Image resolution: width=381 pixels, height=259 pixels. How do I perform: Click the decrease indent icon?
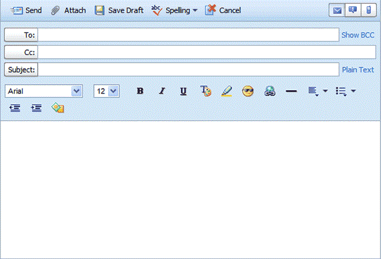point(15,108)
